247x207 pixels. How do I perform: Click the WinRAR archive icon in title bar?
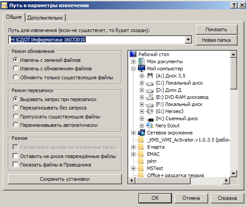coord(4,5)
